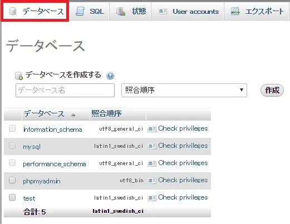The image size is (290, 224).
Task: Open the エクスポート export tab
Action: pos(256,12)
